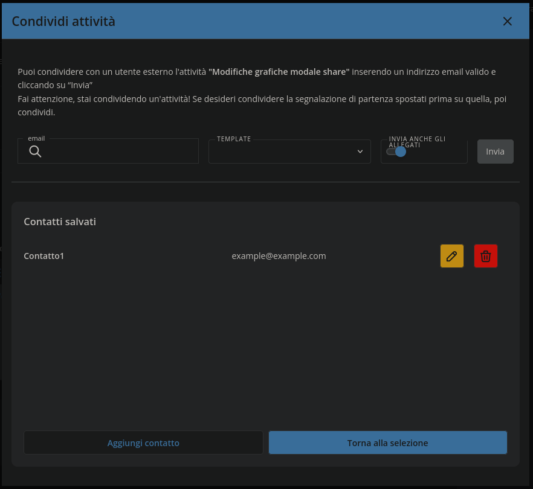The image size is (533, 489).
Task: Click the magnifier icon in email field
Action: click(x=35, y=152)
